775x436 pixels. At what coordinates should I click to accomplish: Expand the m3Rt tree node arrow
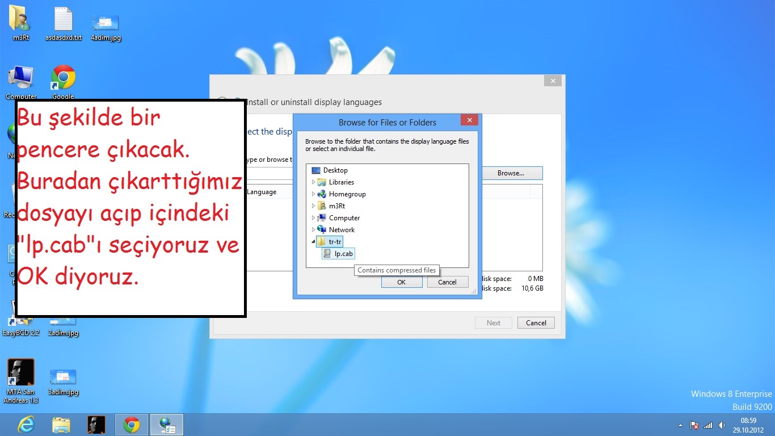[313, 206]
